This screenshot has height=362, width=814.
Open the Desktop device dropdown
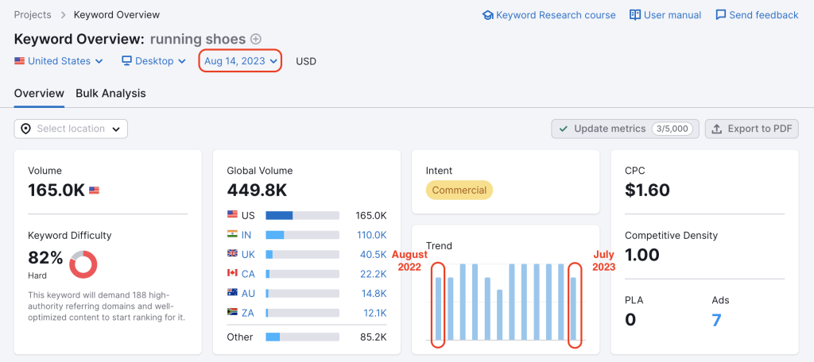pyautogui.click(x=154, y=61)
